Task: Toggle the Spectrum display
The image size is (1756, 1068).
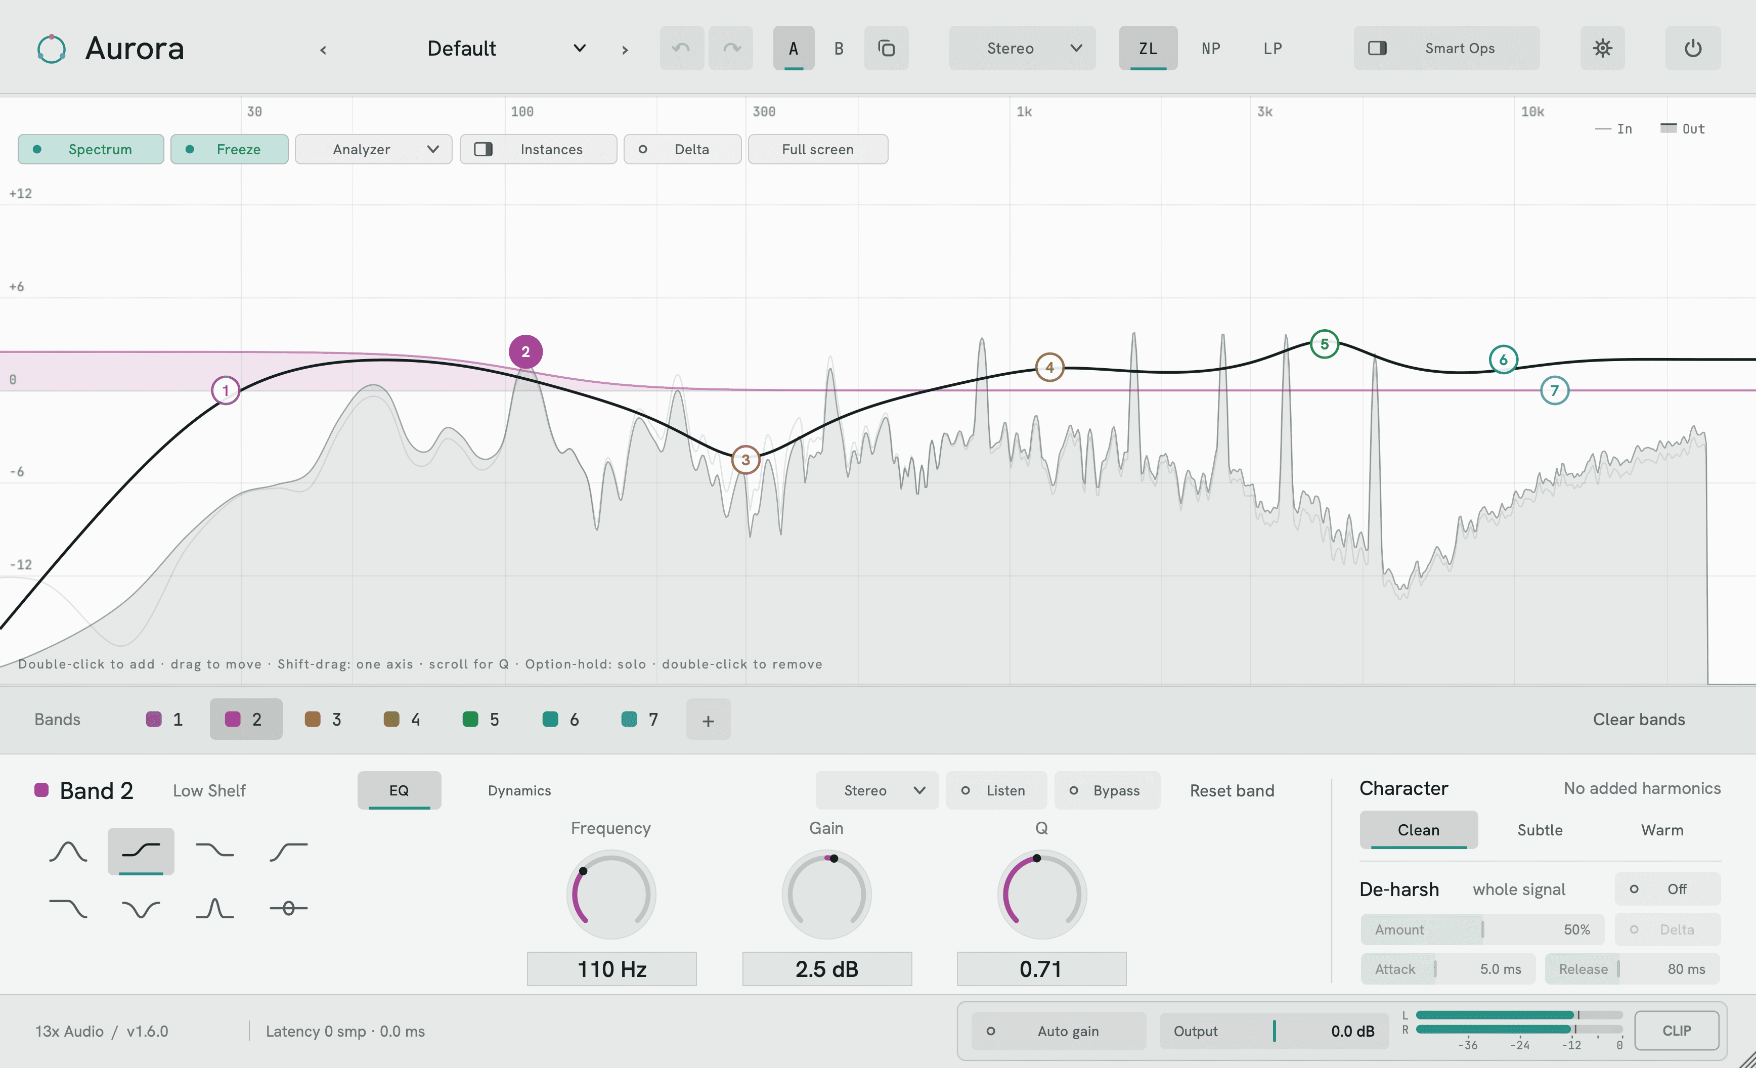Action: pyautogui.click(x=91, y=150)
